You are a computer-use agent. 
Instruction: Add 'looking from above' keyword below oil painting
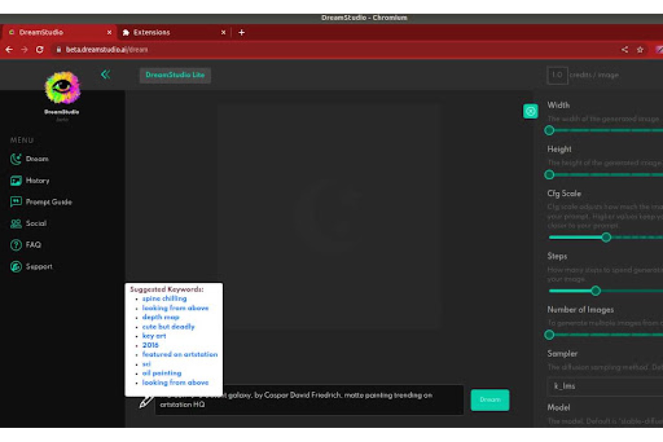point(175,382)
